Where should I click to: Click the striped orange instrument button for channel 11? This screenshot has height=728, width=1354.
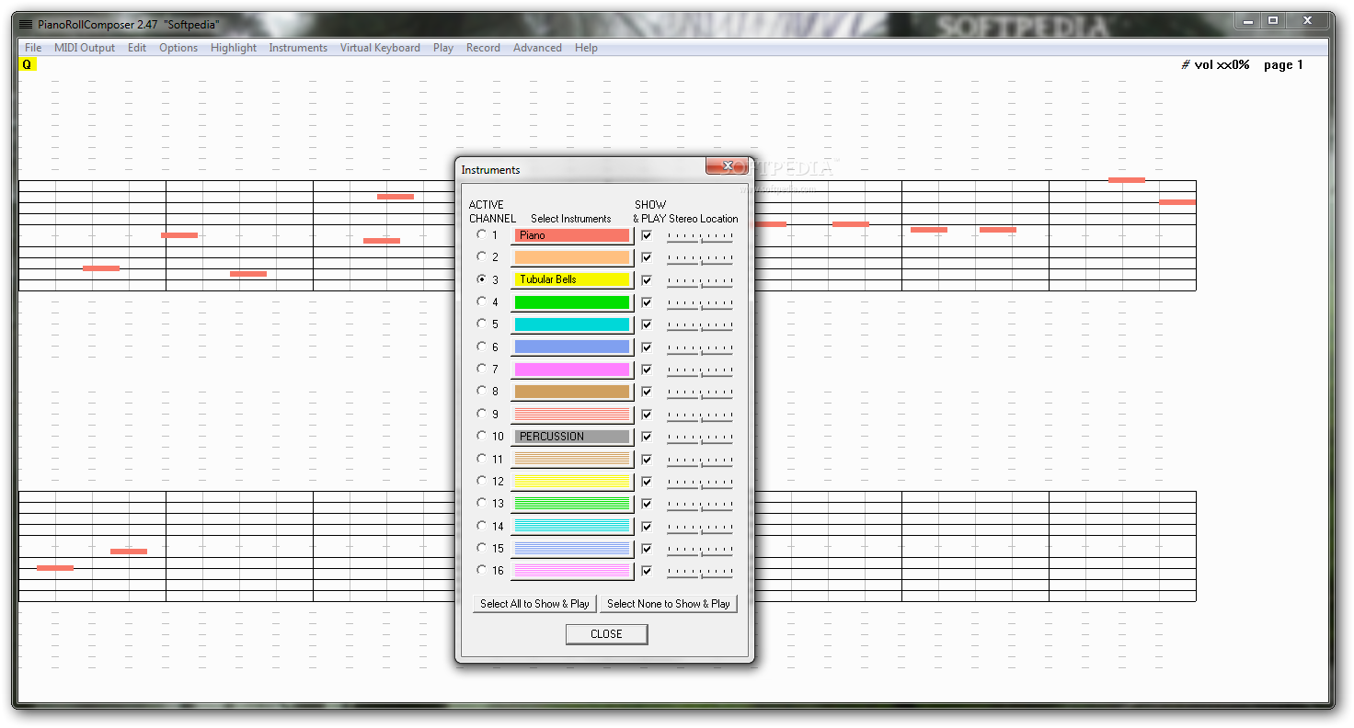coord(572,459)
